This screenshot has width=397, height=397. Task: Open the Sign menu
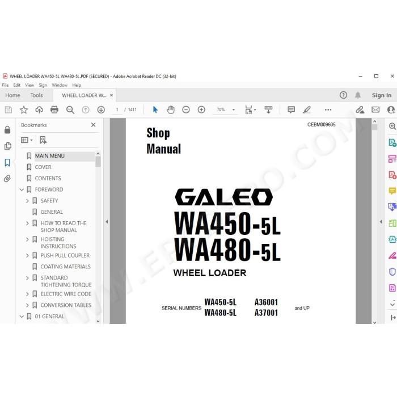click(43, 85)
